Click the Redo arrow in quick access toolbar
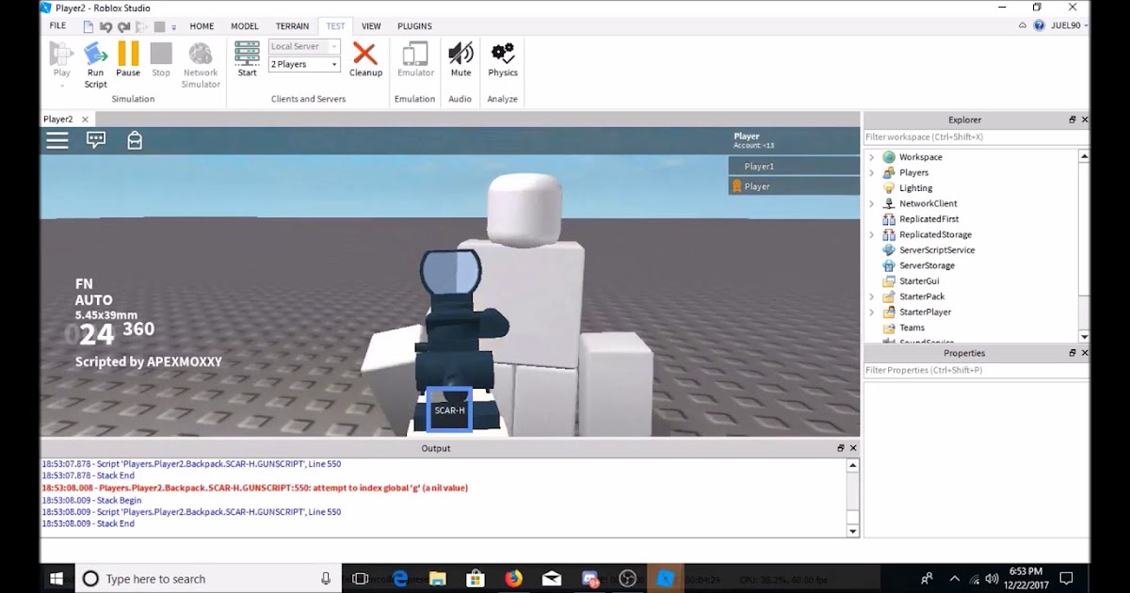This screenshot has height=593, width=1130. point(124,26)
